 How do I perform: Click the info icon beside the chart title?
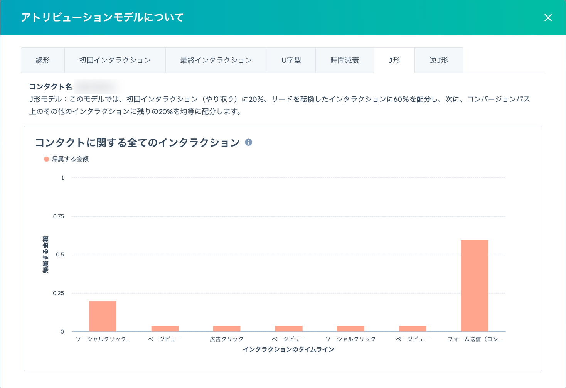click(249, 142)
